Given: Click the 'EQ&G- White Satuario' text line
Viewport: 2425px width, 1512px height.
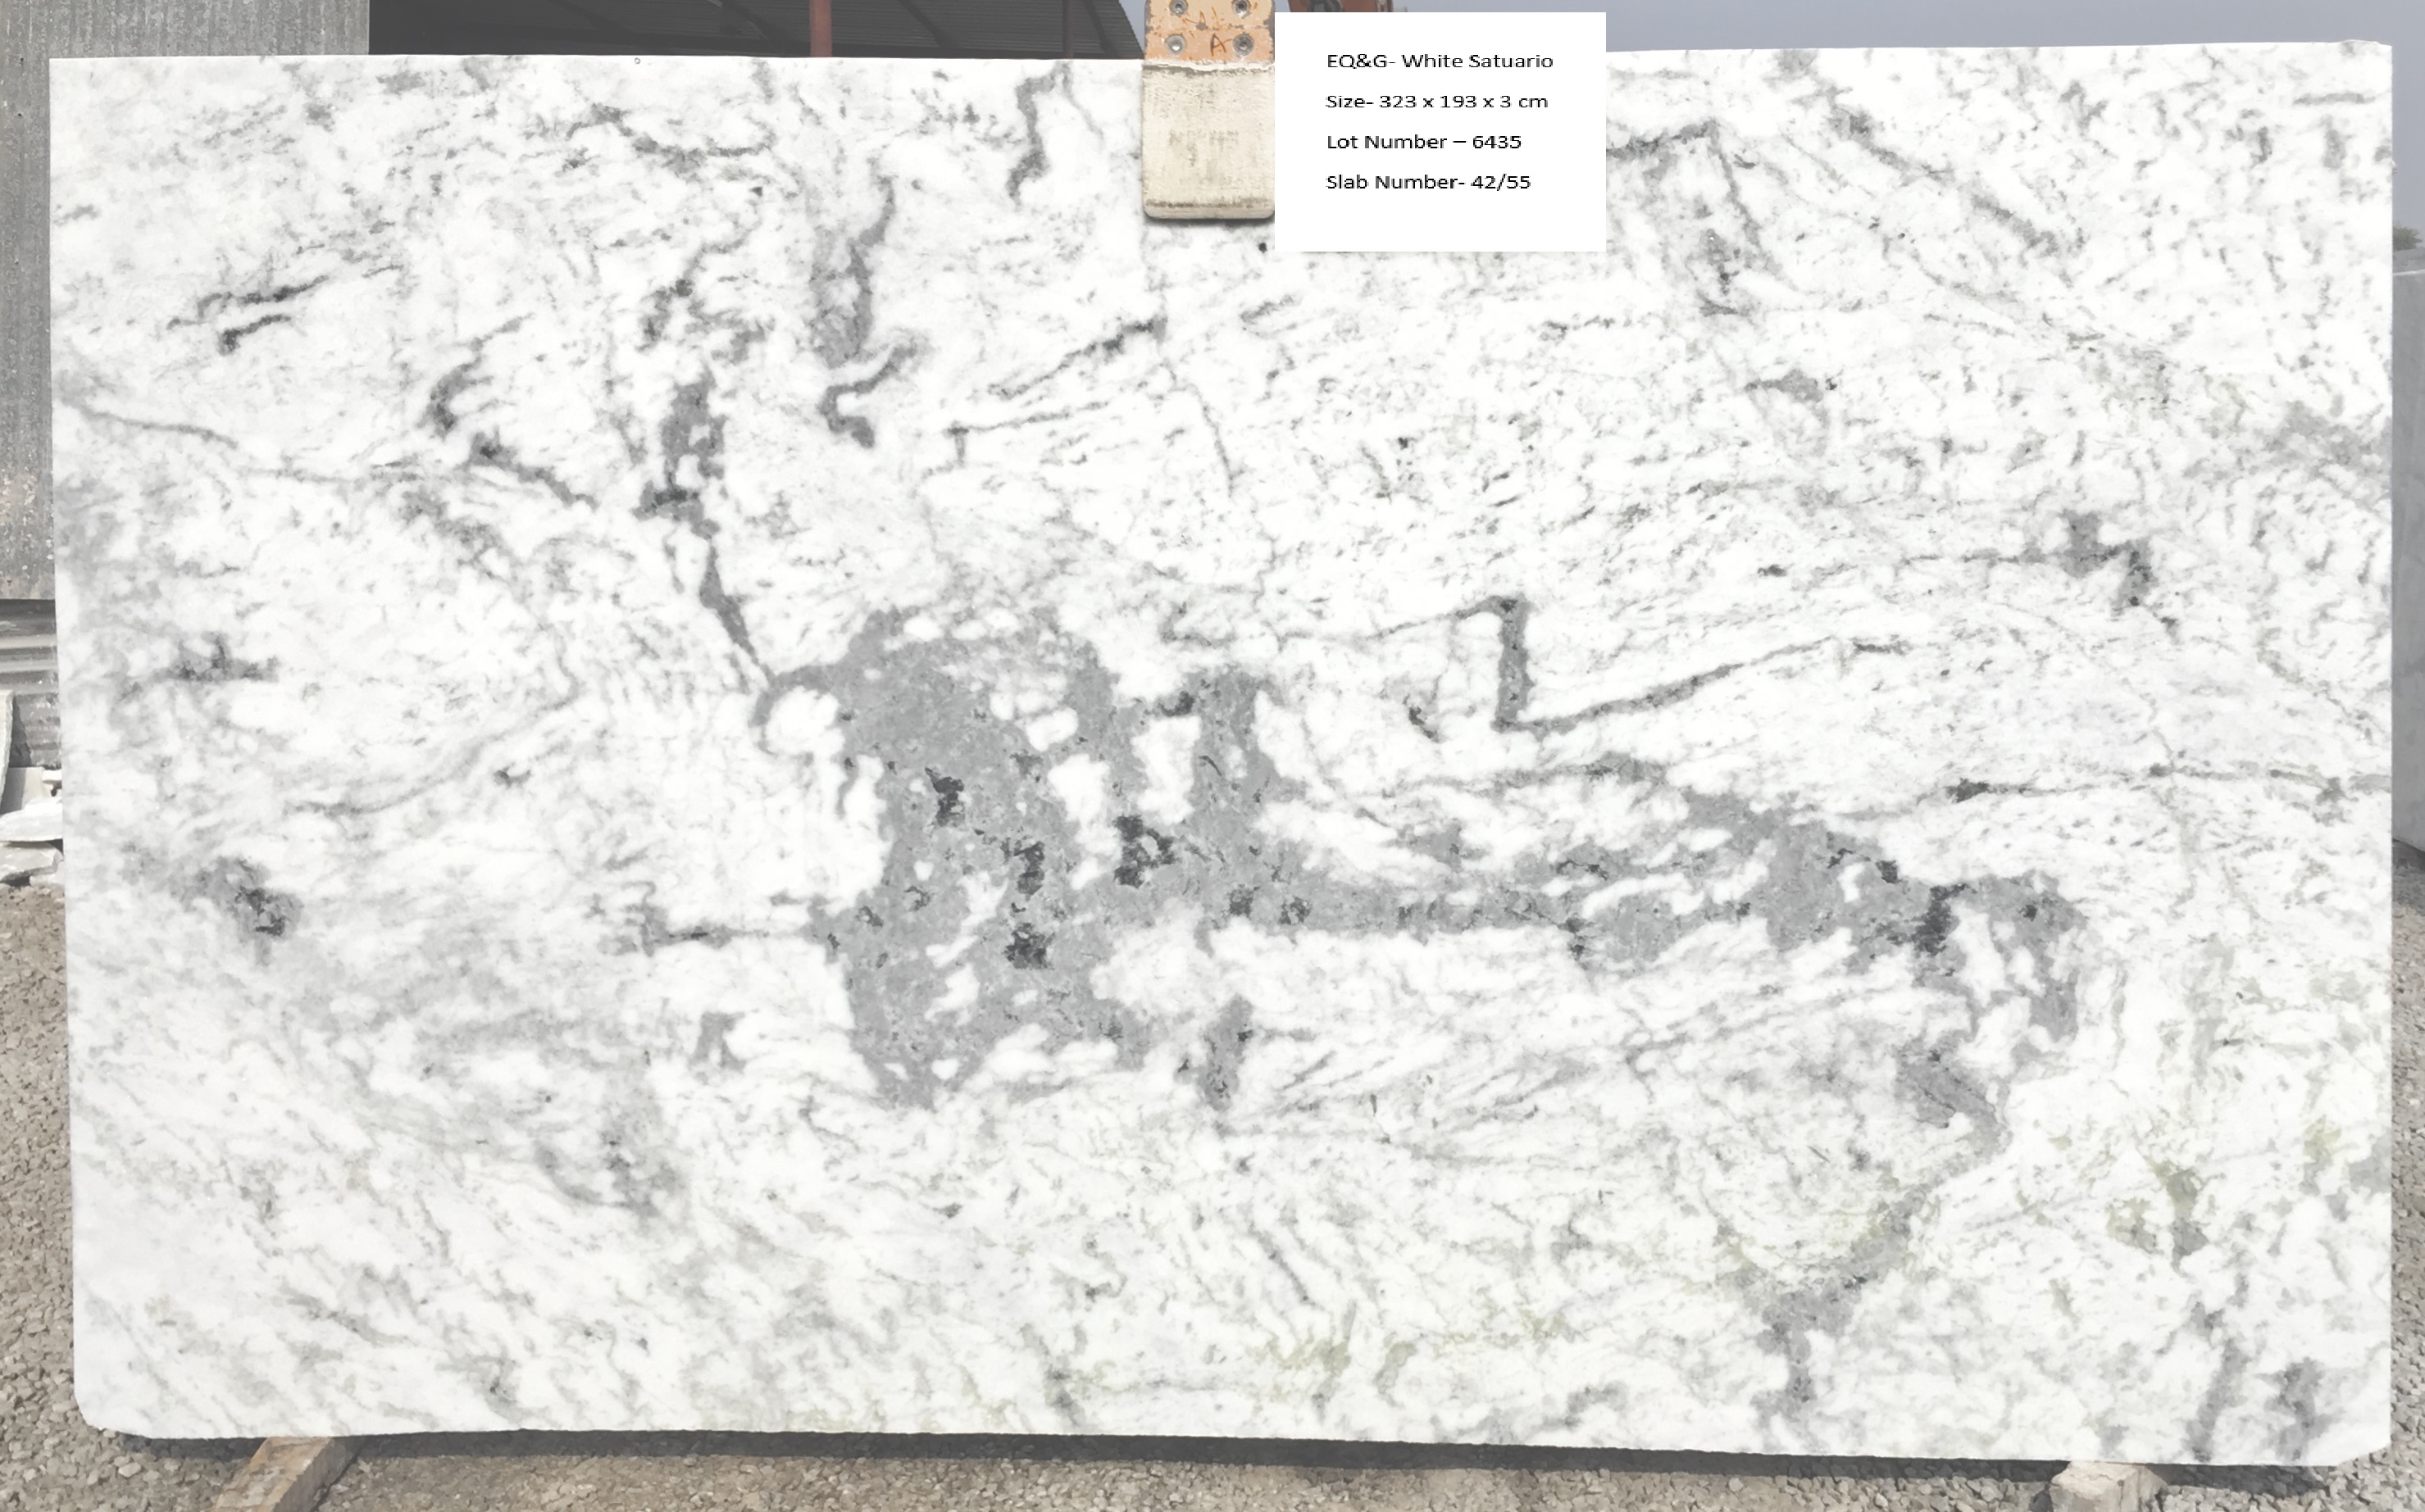Looking at the screenshot, I should [x=1439, y=61].
